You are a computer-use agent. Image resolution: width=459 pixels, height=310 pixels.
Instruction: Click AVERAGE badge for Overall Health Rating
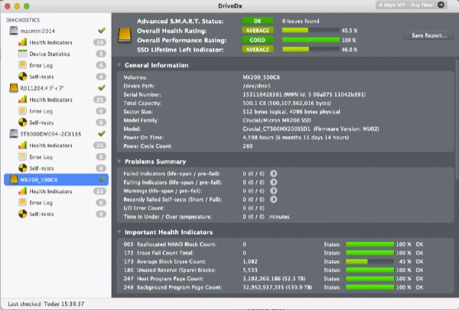(x=258, y=31)
